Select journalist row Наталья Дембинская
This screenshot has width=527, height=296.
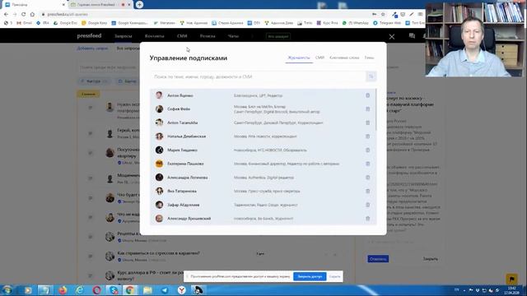[x=263, y=136]
